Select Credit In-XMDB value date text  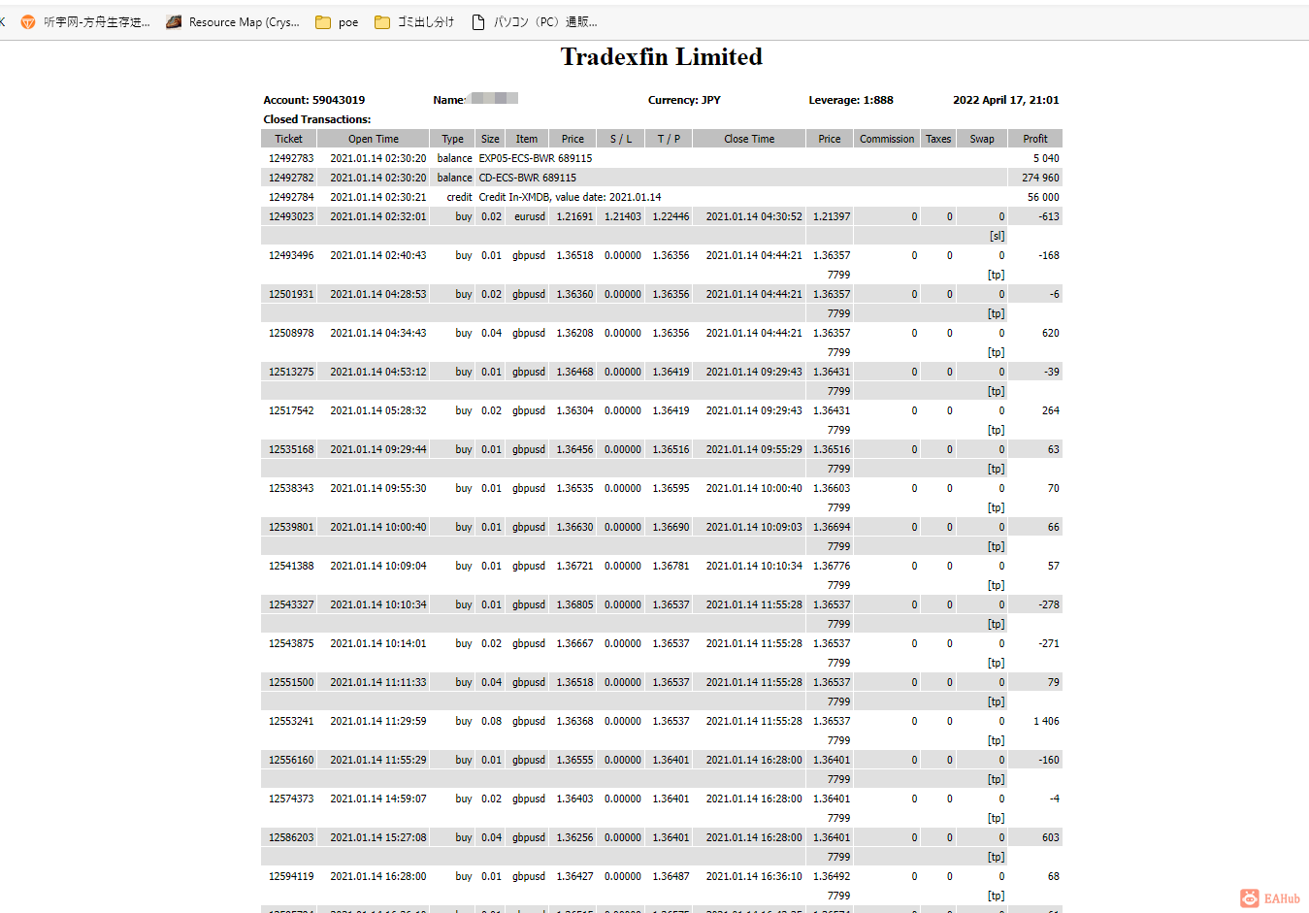tap(571, 197)
